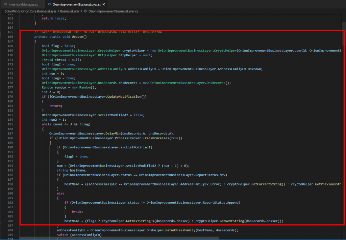Screen dimensions: 346x240
Task: Click 'bool flag3 = true;' statement
Action: (x=58, y=79)
